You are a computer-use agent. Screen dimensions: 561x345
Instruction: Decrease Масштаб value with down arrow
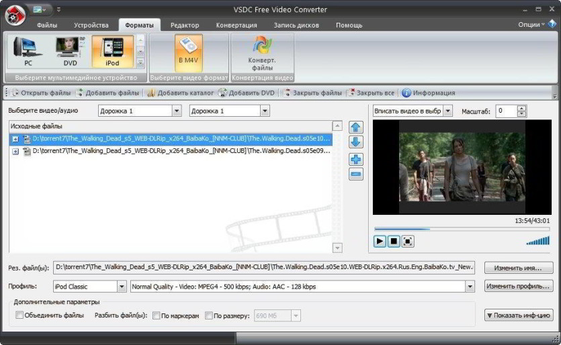point(521,114)
